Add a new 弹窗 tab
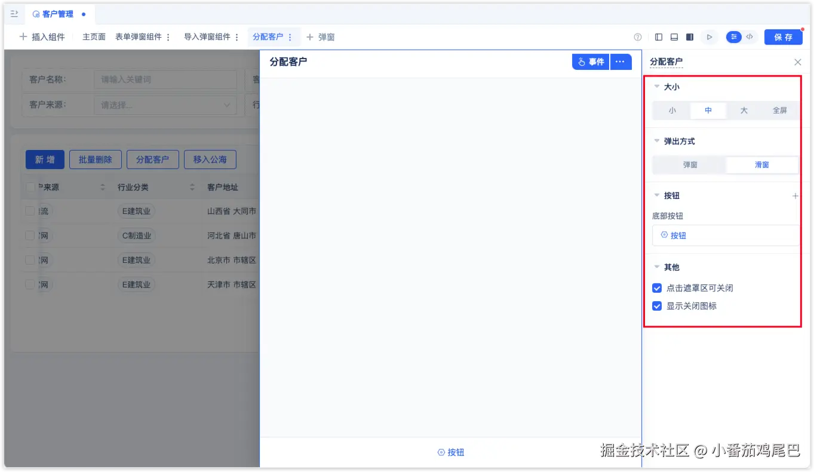Image resolution: width=814 pixels, height=472 pixels. point(321,37)
